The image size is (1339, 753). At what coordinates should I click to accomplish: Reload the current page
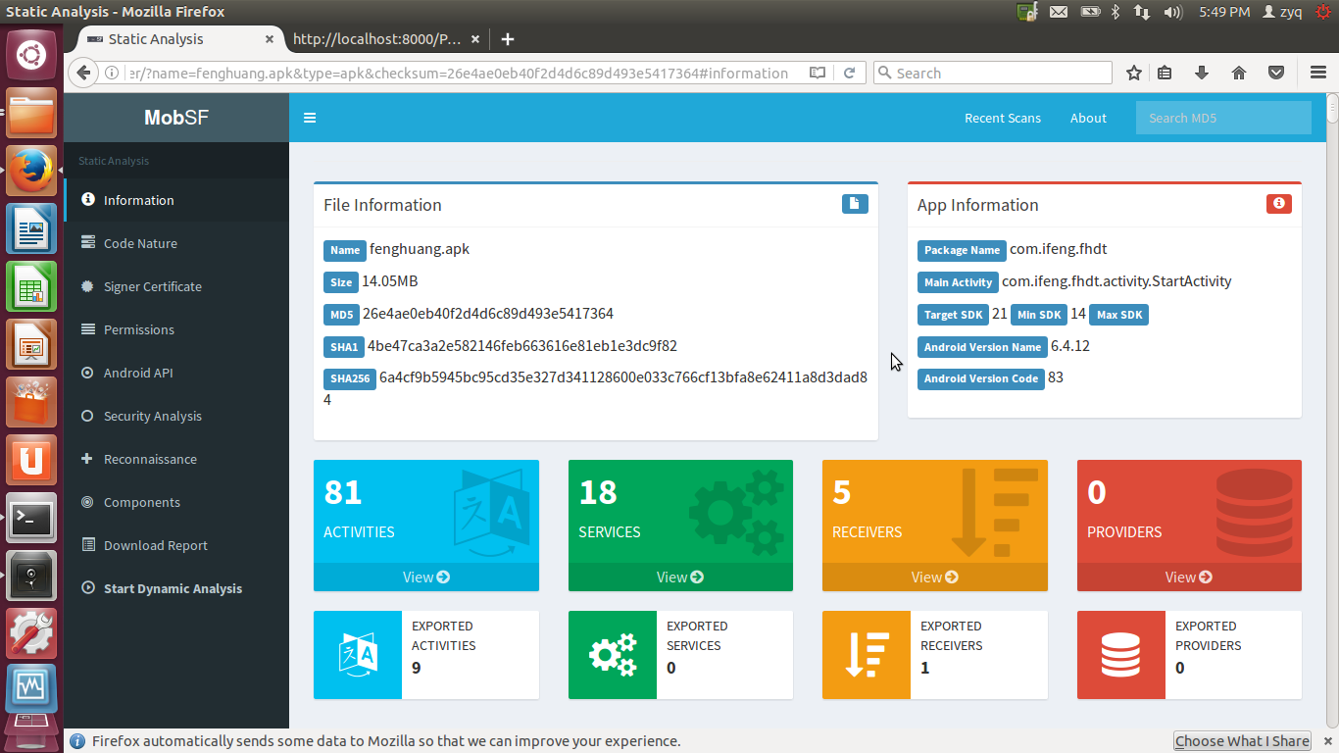coord(850,73)
